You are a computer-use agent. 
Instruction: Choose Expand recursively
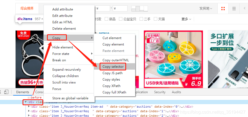[69, 70]
